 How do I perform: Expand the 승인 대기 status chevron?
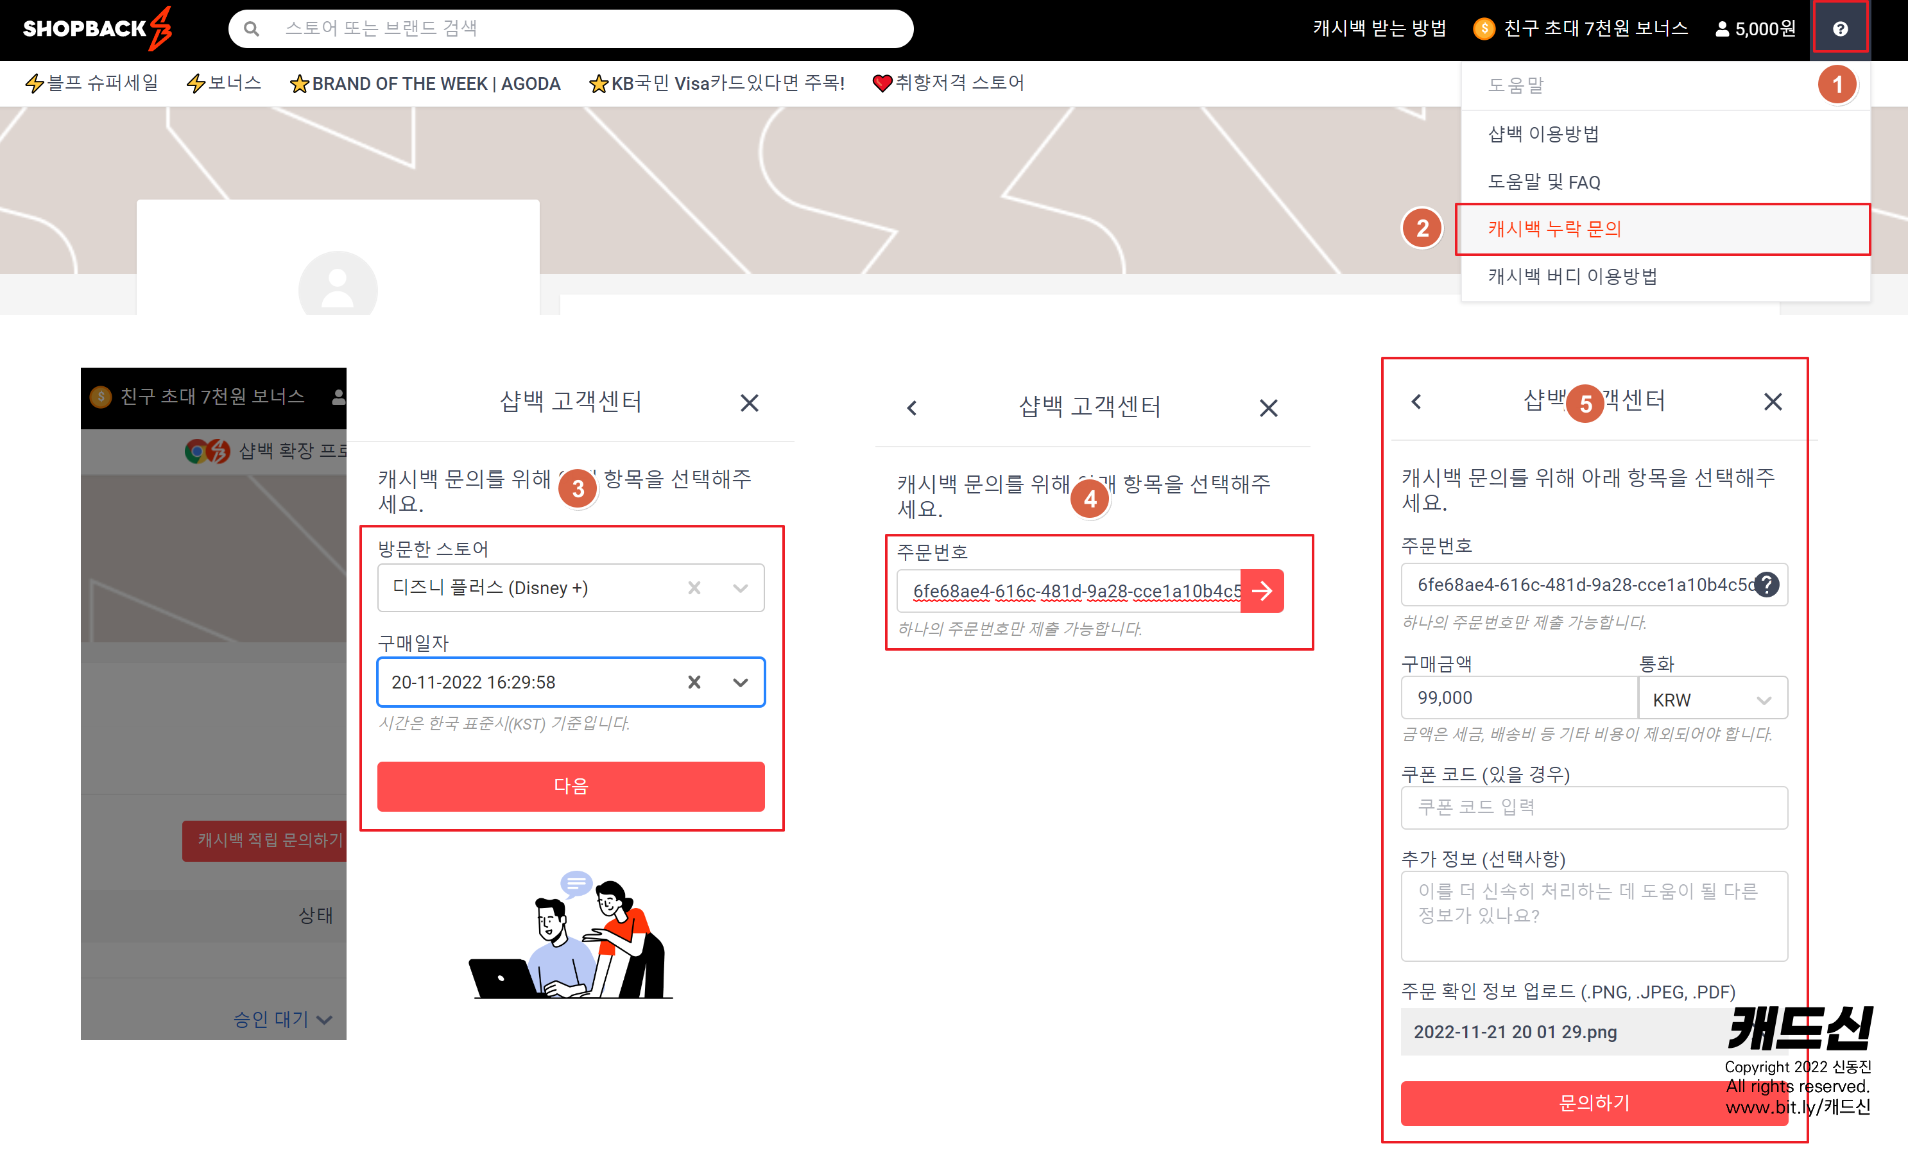(x=325, y=1020)
